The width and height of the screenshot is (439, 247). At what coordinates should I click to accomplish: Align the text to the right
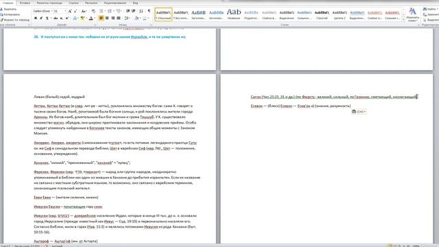[112, 19]
